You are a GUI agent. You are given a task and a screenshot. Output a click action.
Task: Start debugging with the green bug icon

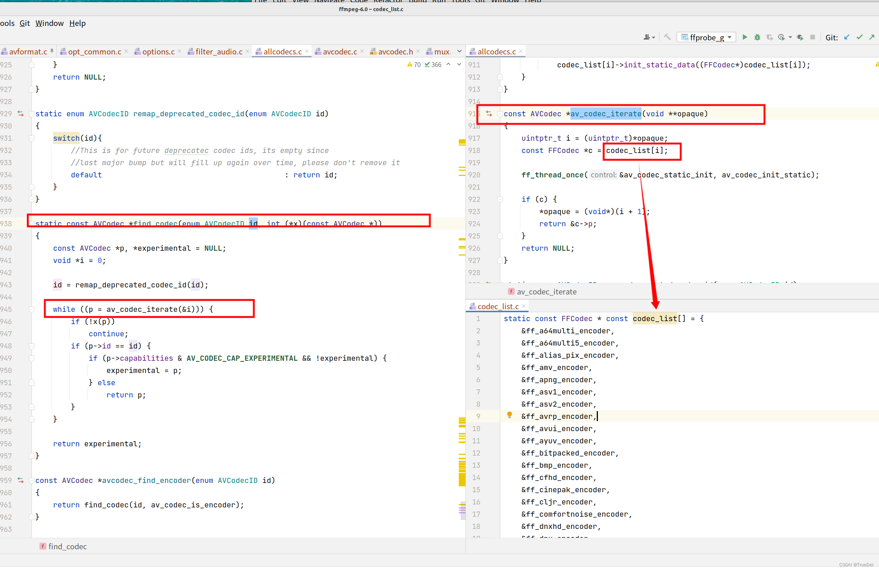tap(757, 37)
